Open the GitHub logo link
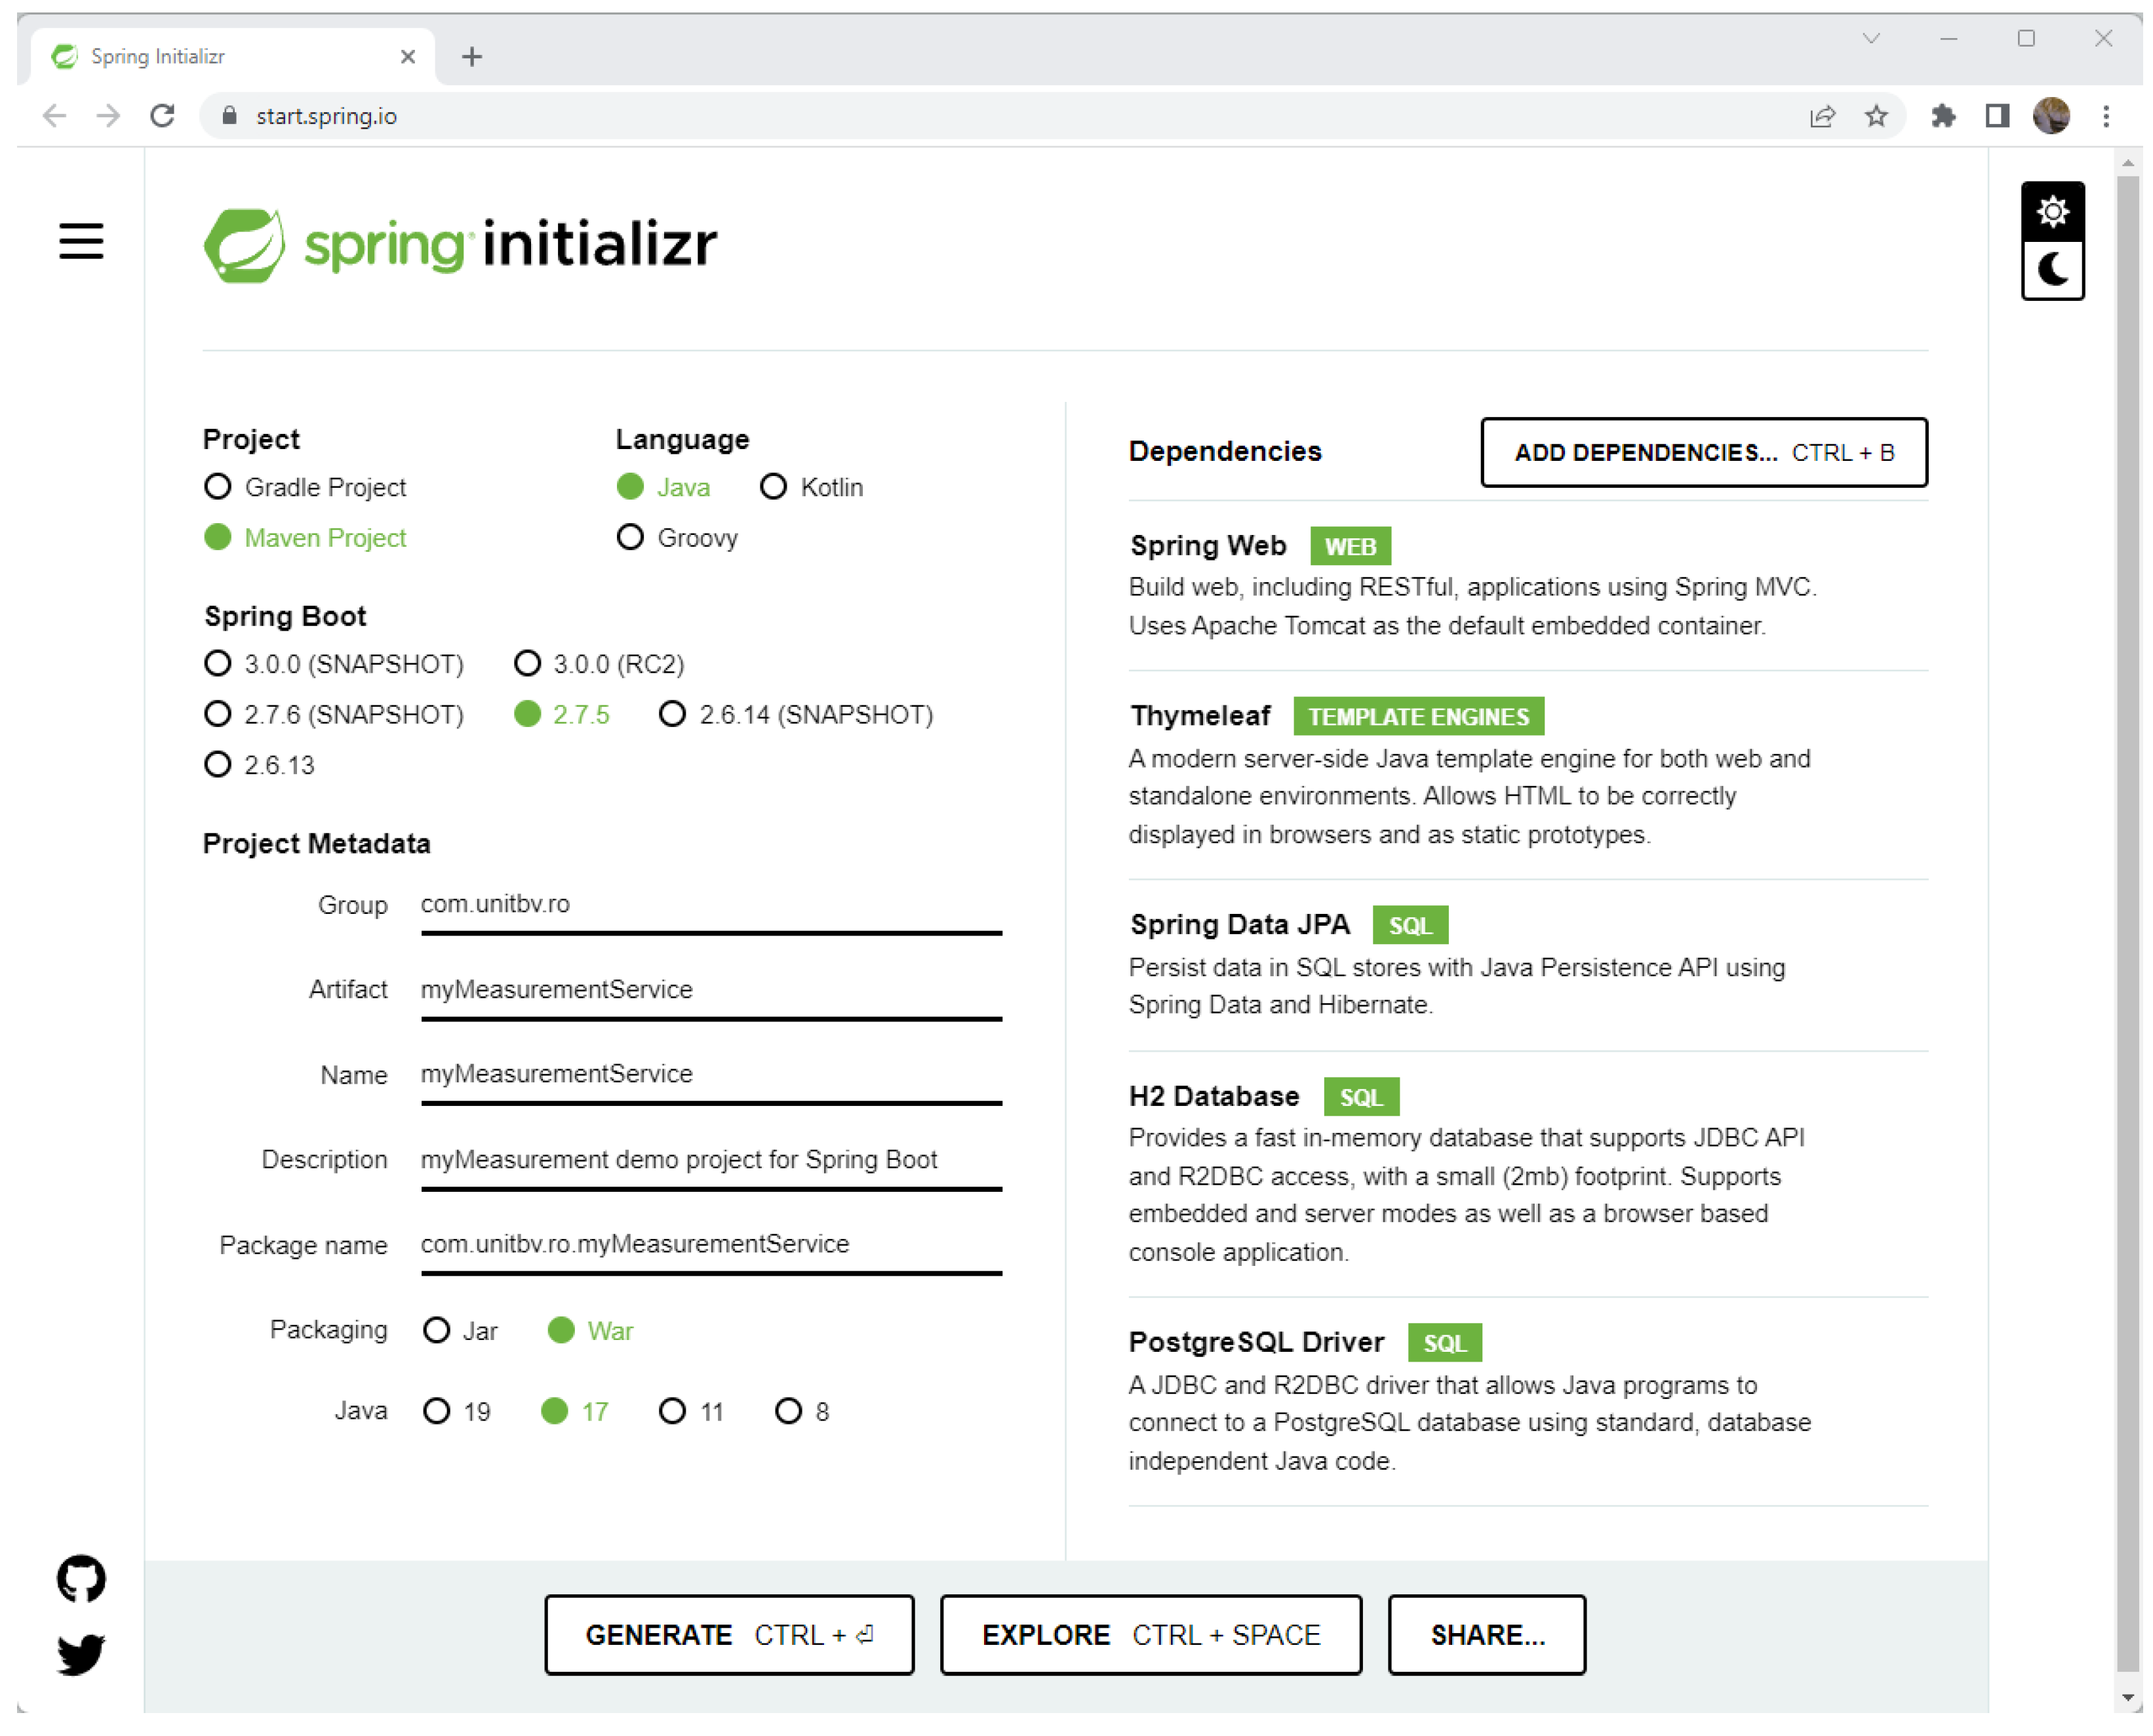2153x1736 pixels. point(81,1578)
